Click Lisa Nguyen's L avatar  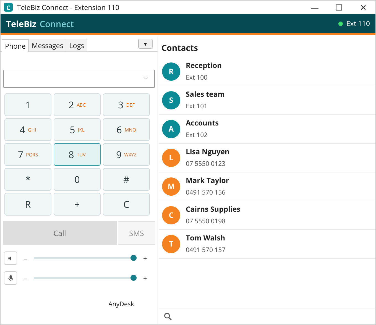pos(171,158)
